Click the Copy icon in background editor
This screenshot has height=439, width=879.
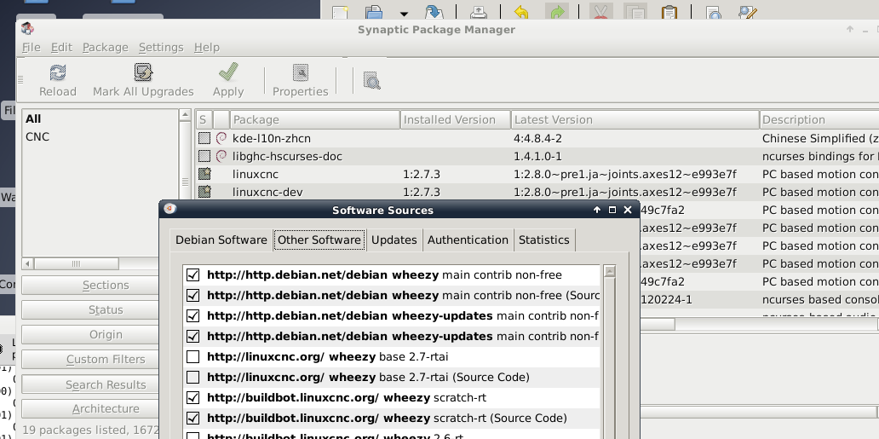(x=635, y=12)
